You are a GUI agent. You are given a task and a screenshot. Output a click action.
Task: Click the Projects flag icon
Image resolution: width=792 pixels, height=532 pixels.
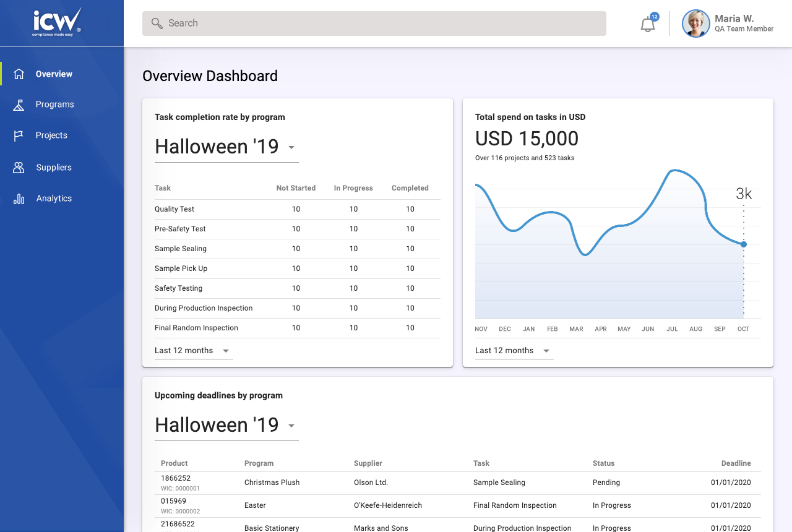(19, 135)
